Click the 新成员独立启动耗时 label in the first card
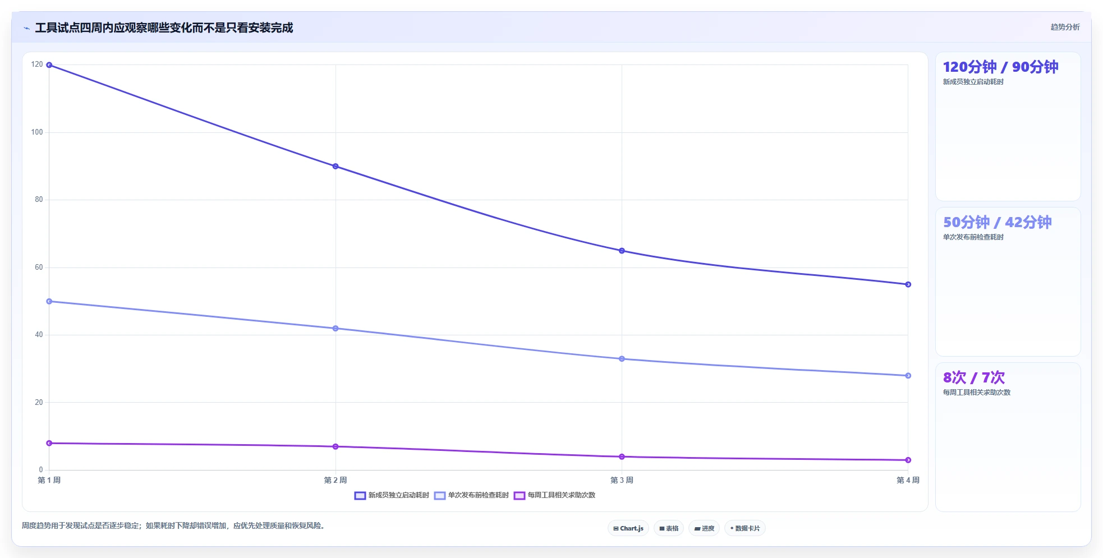The height and width of the screenshot is (558, 1103). (x=973, y=82)
